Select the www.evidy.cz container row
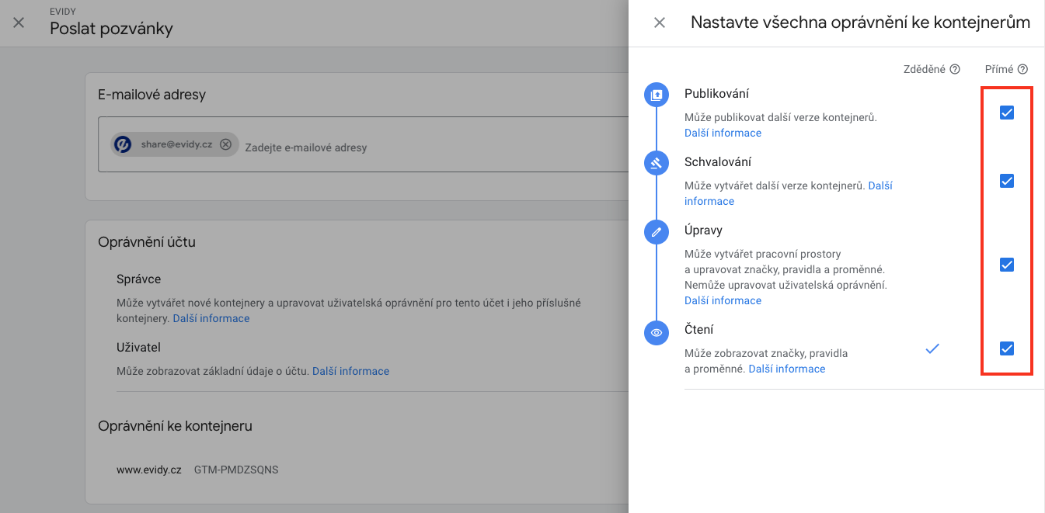This screenshot has width=1045, height=513. coord(197,470)
